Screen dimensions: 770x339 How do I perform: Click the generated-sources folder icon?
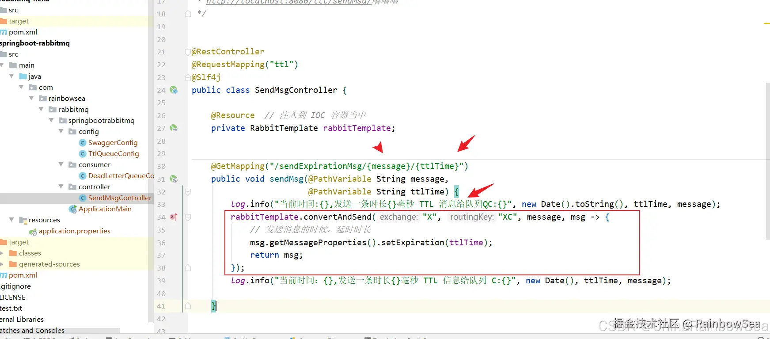13,264
